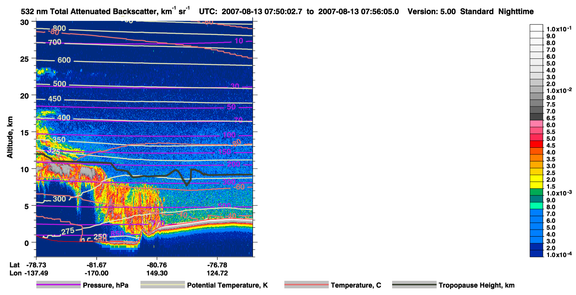Click the 100 hPa pressure contour label
Screen dimensions: 576x295
click(x=229, y=135)
